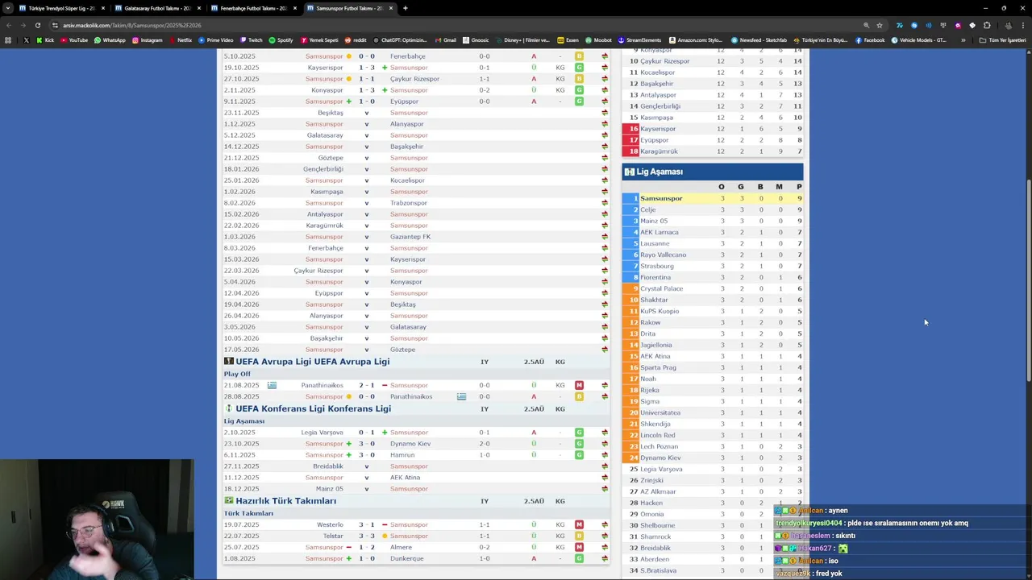
Task: Open the Spotify bookmark
Action: coord(281,40)
